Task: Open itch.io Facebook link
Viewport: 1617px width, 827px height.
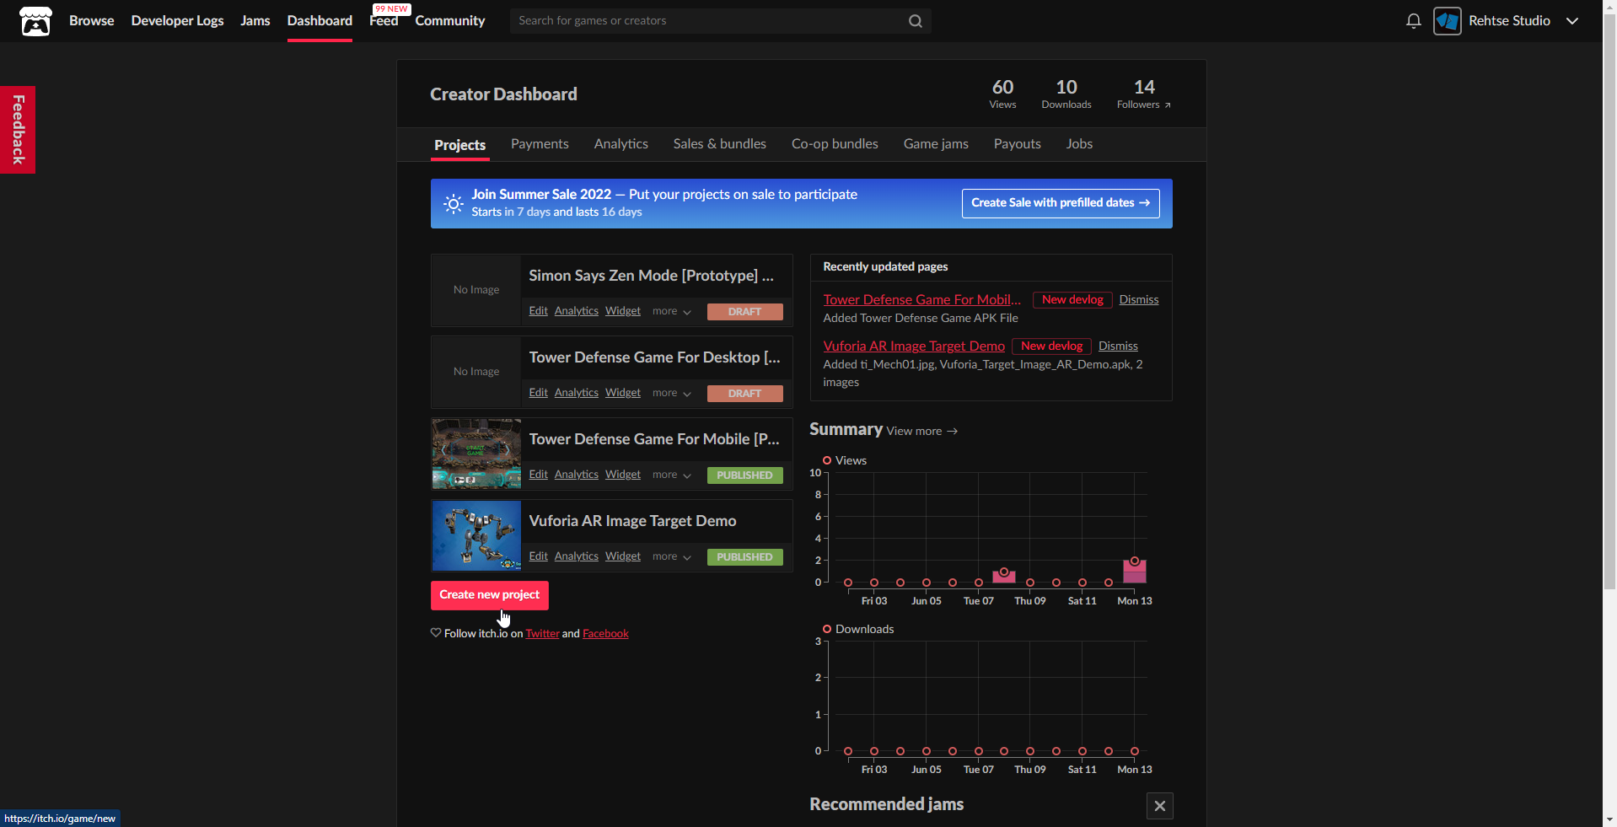Action: 605,634
